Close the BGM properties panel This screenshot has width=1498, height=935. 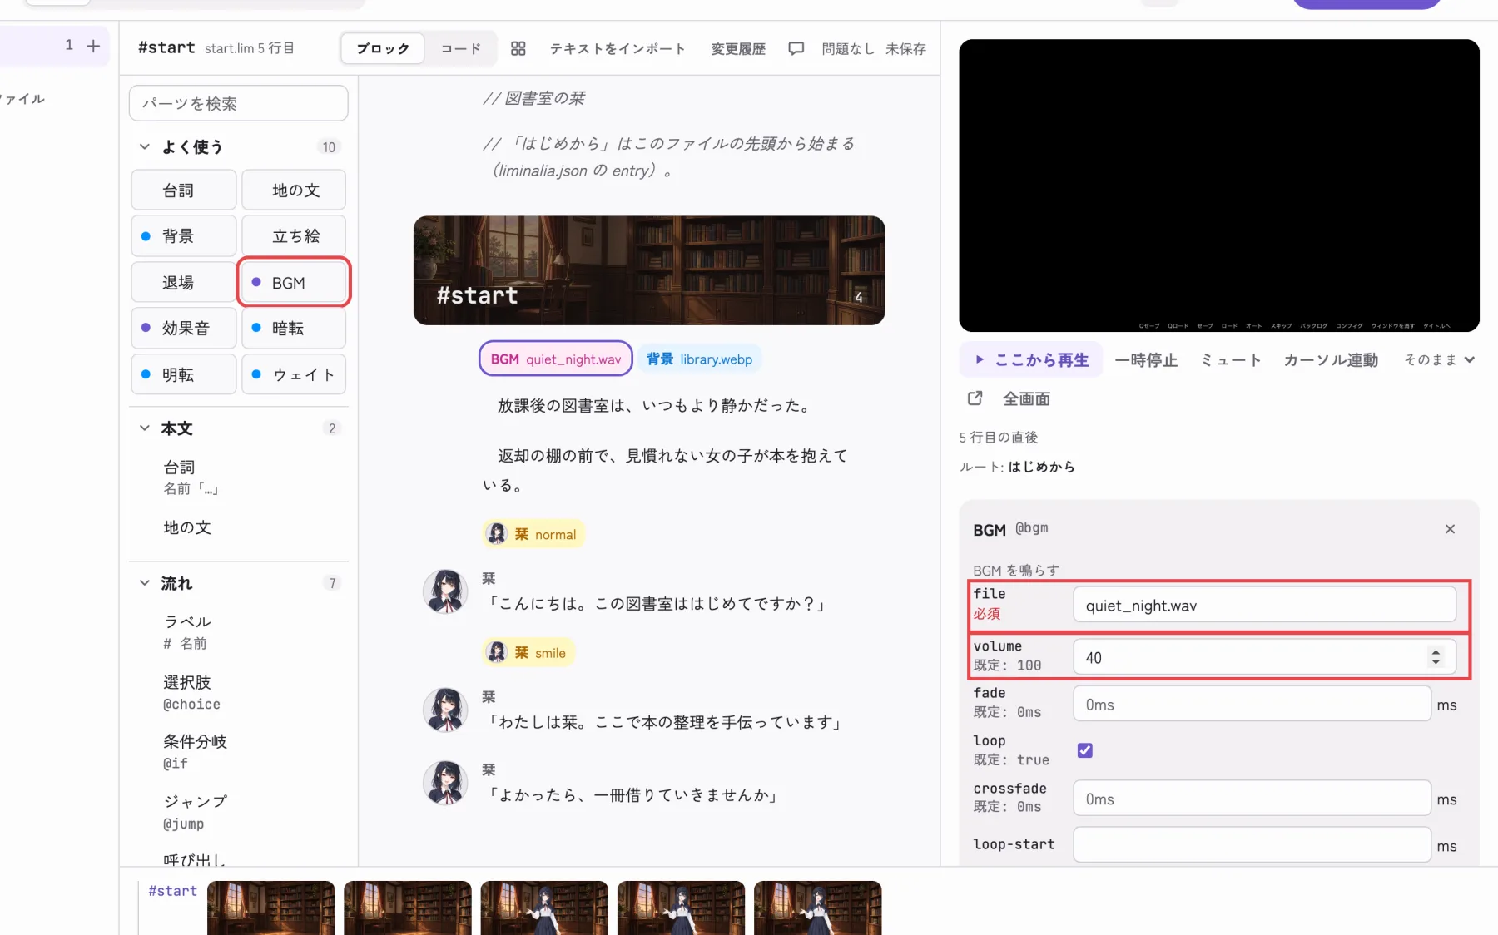(x=1450, y=529)
